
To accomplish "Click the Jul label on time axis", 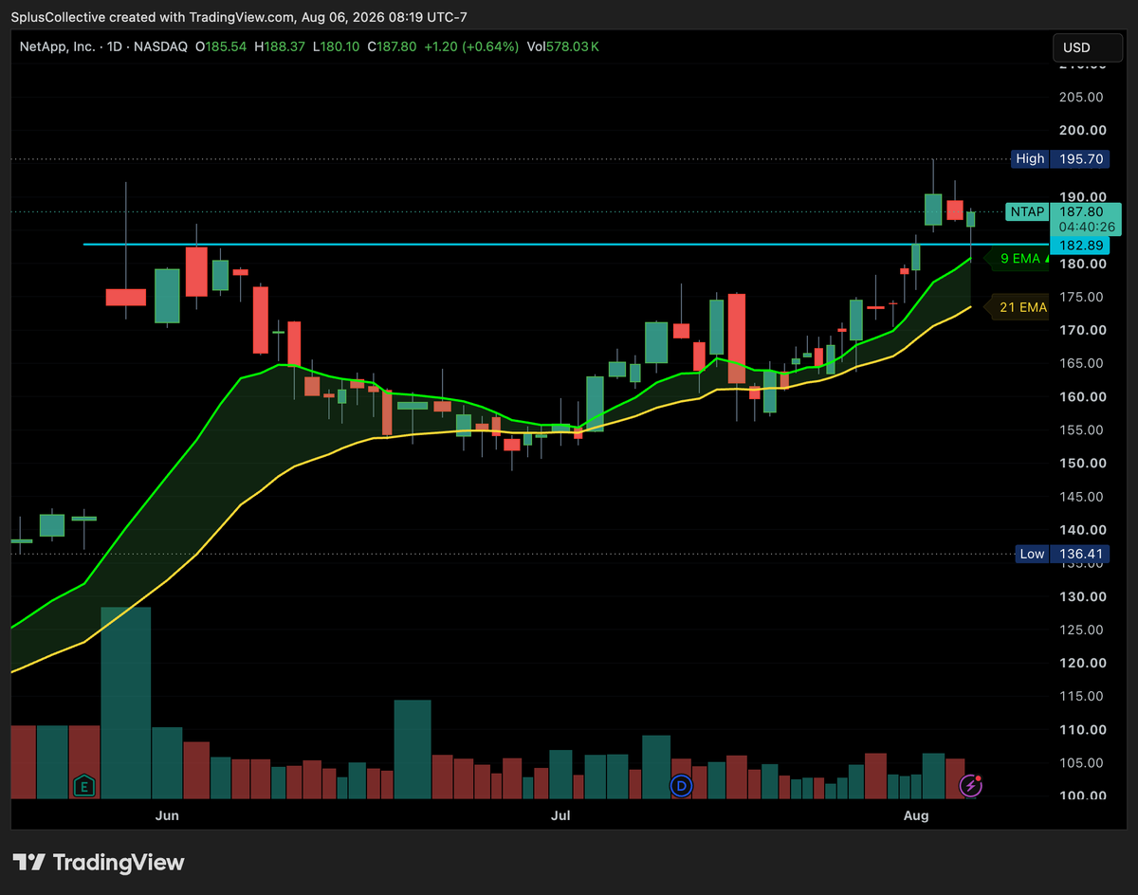I will [x=560, y=815].
